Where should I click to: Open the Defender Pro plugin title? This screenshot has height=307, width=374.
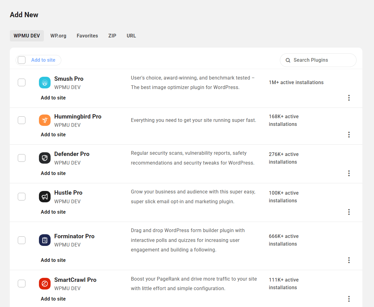pos(72,154)
